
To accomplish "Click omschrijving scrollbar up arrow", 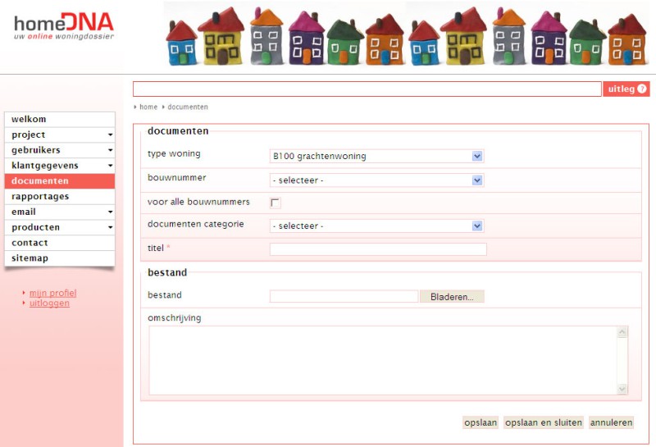I will [622, 332].
